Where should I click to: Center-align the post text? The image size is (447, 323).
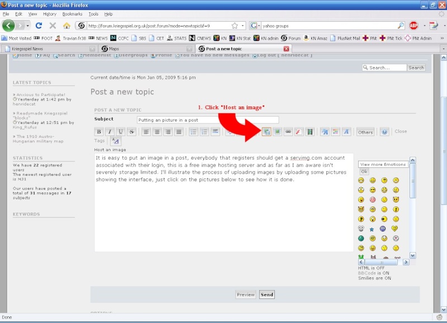(x=157, y=132)
